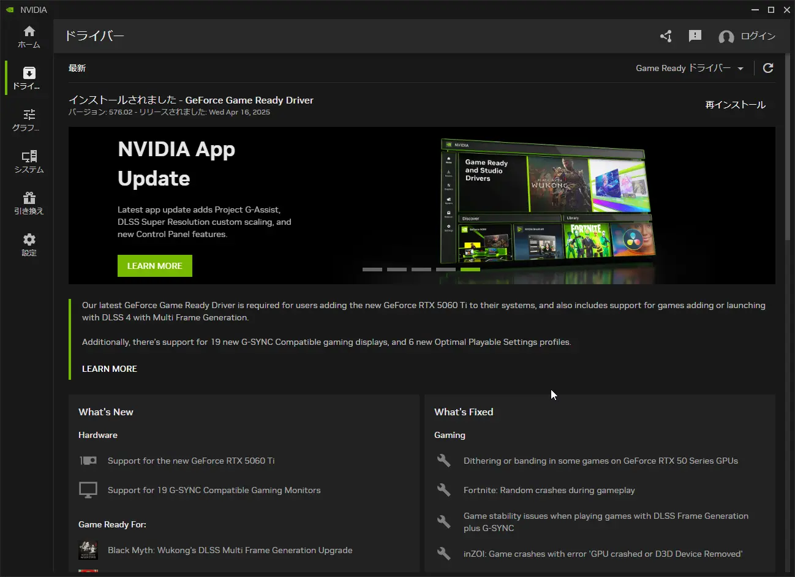Screen dimensions: 795x577
Task: Select second banner carousel indicator
Action: tap(397, 270)
